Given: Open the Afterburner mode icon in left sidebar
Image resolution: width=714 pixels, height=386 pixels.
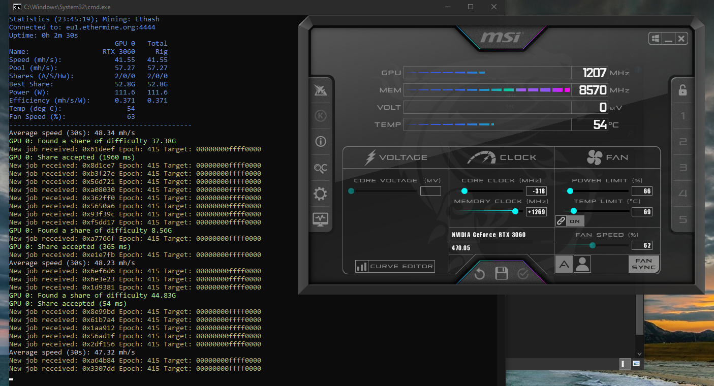Looking at the screenshot, I should (x=321, y=90).
